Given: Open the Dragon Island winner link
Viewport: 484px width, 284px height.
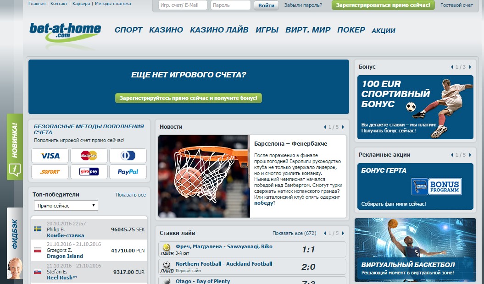Looking at the screenshot, I should pyautogui.click(x=65, y=256).
